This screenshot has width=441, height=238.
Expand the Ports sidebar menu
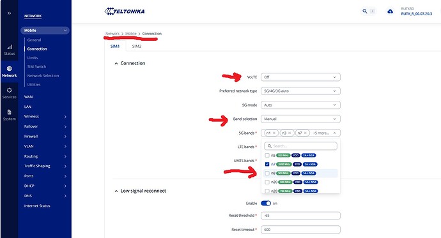(65, 176)
